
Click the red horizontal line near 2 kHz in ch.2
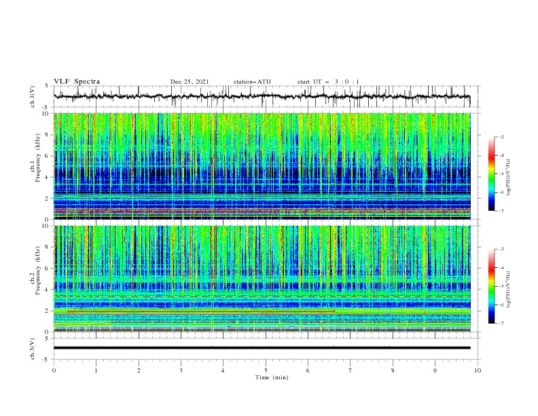click(x=200, y=311)
